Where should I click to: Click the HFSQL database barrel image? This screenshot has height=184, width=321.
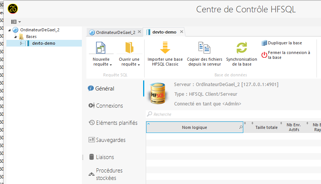pos(157,93)
